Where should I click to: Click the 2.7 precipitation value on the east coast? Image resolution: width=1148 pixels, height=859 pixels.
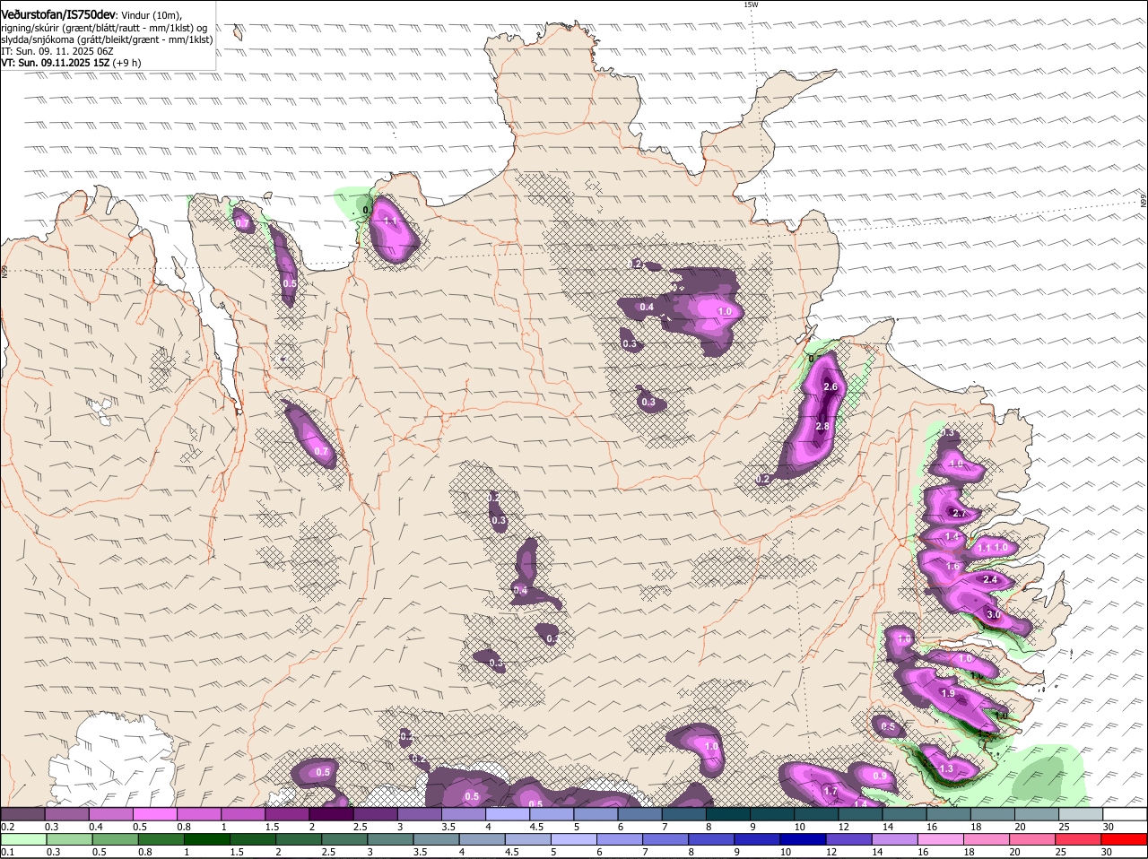(x=959, y=514)
